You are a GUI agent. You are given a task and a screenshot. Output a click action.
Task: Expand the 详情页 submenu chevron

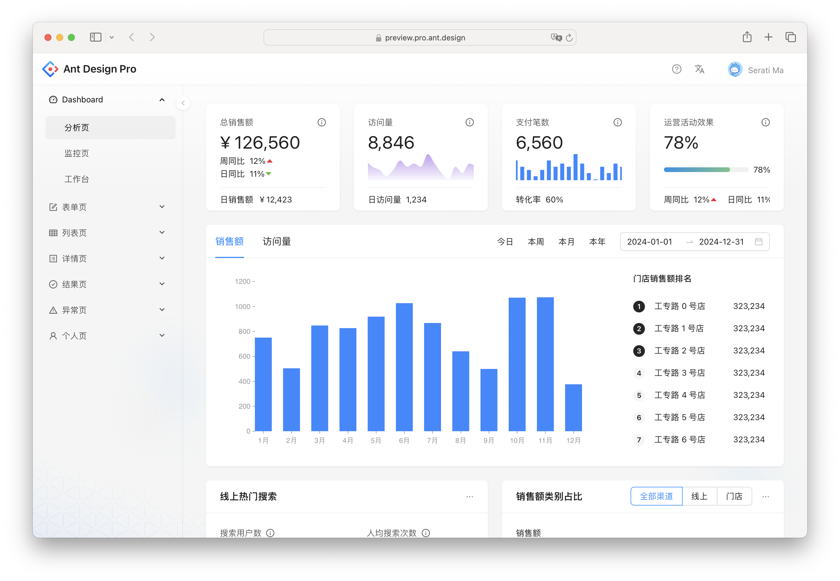(x=162, y=258)
